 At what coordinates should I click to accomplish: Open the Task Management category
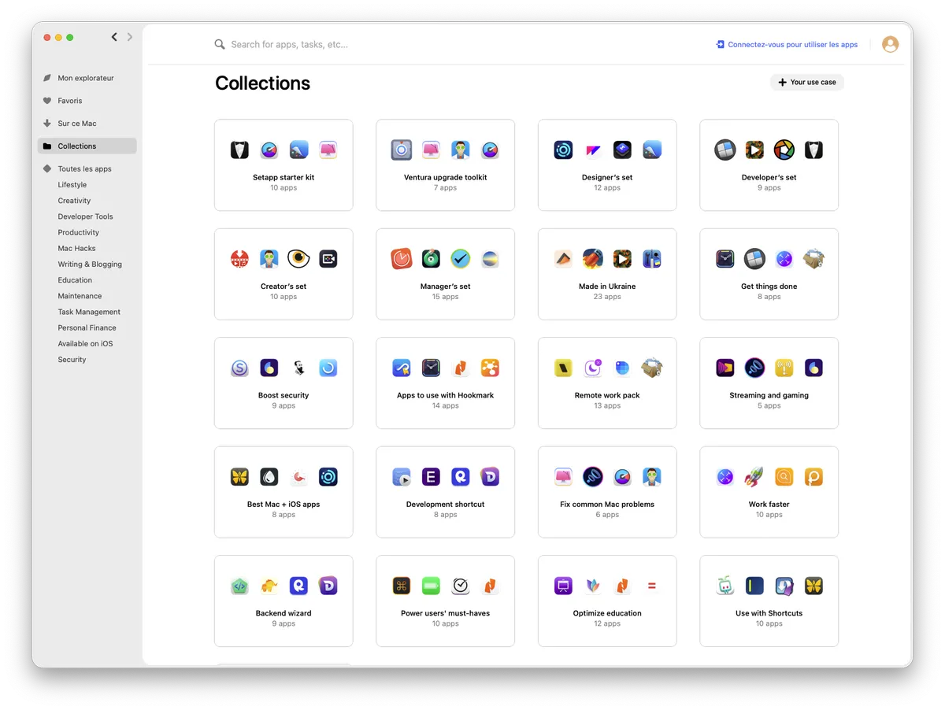tap(89, 312)
